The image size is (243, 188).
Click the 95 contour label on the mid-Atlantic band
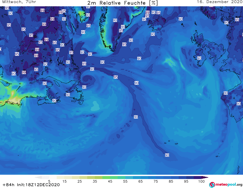[x=116, y=77]
